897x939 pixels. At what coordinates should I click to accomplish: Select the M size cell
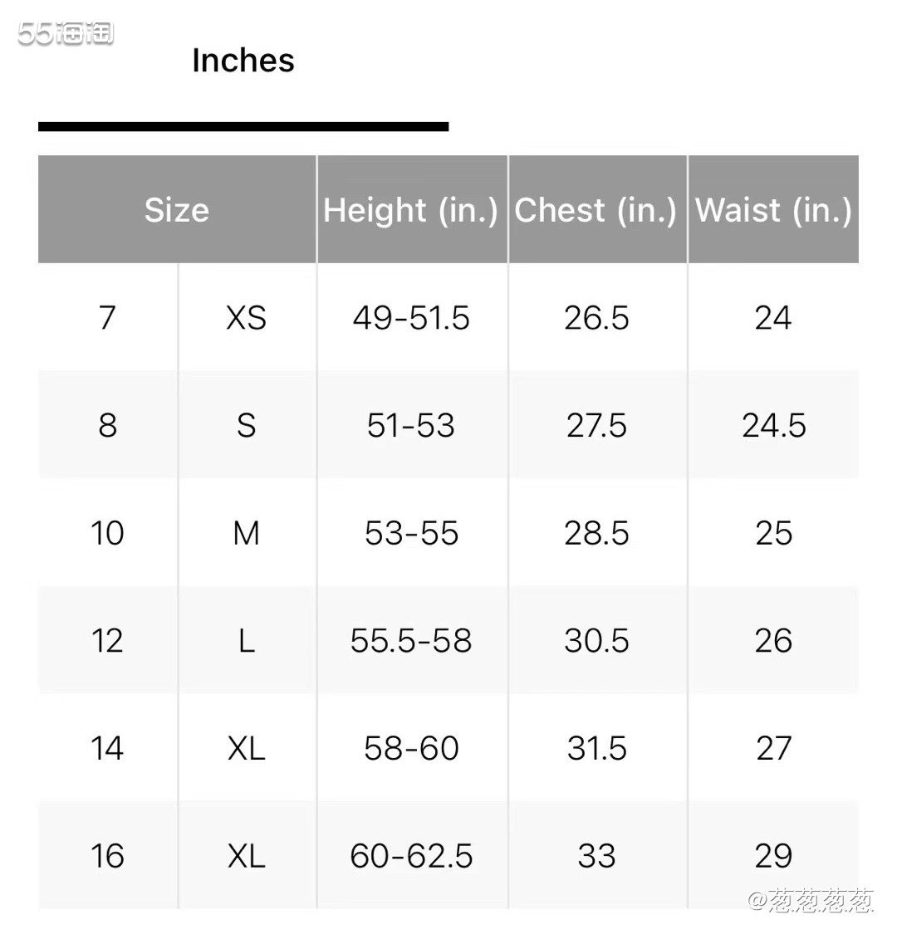[x=247, y=532]
